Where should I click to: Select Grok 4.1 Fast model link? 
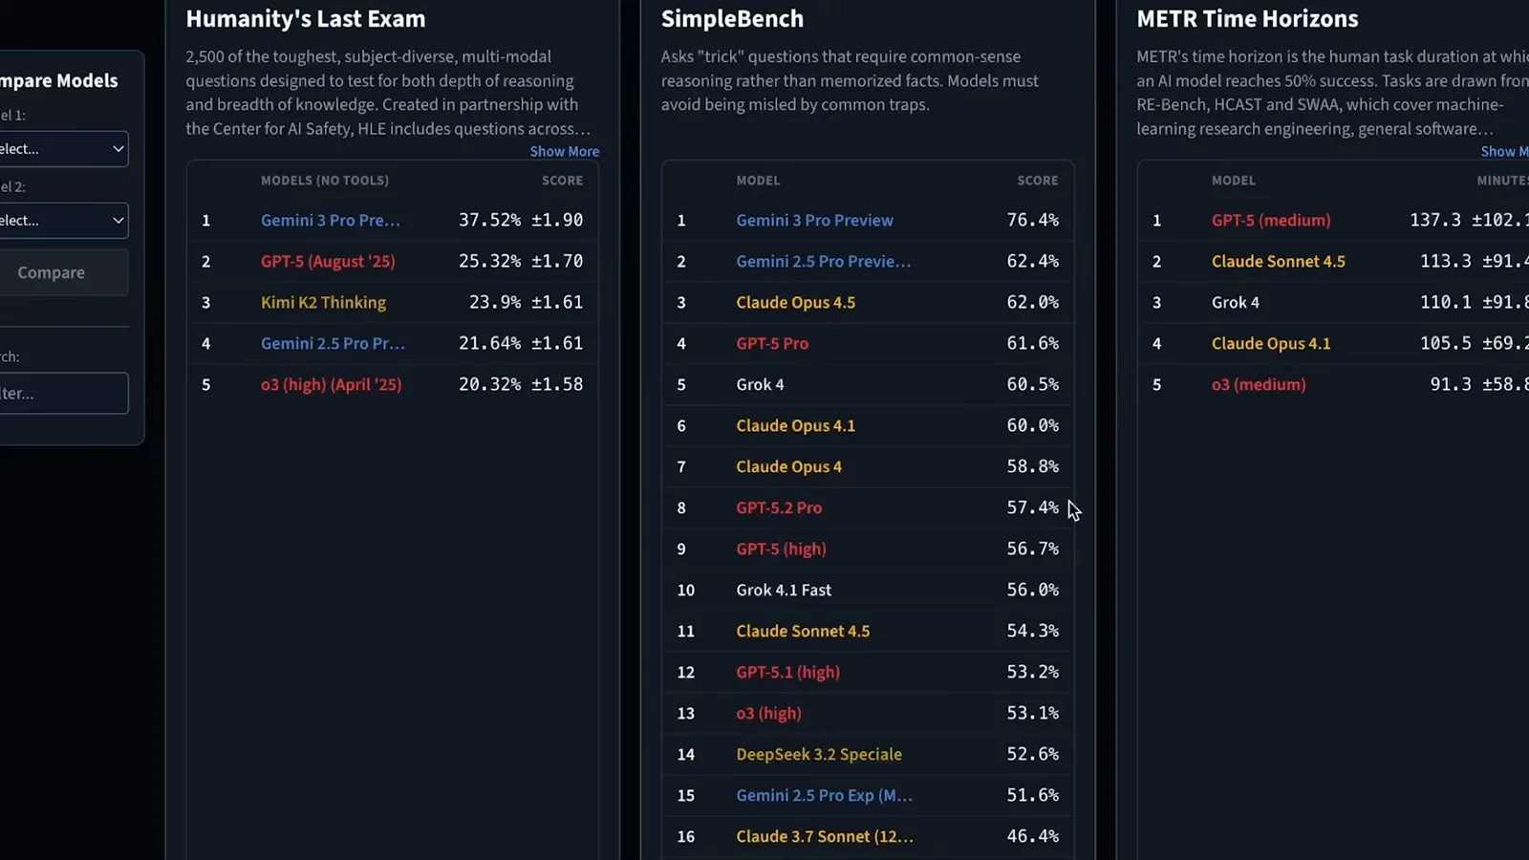pos(784,590)
